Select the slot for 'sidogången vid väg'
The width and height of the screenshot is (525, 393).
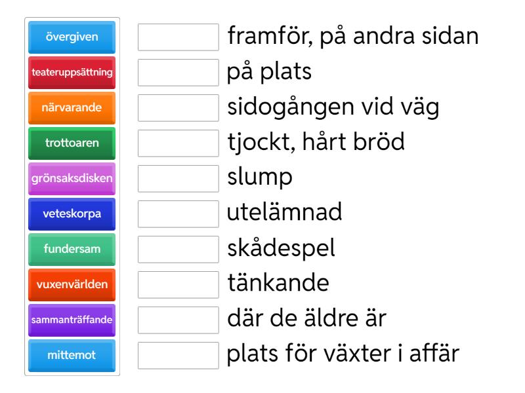point(178,108)
